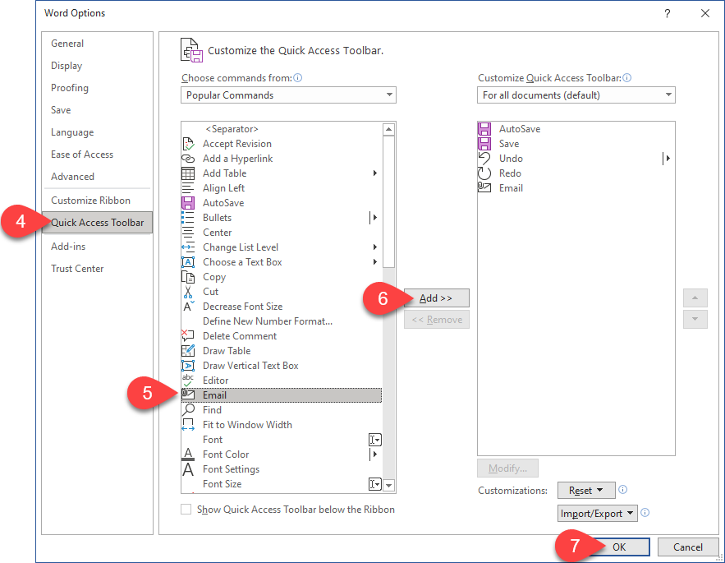The height and width of the screenshot is (563, 725).
Task: Select Email icon in toolbar list
Action: click(484, 188)
